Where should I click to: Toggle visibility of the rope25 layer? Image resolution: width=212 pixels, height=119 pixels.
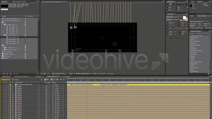pyautogui.click(x=1, y=86)
